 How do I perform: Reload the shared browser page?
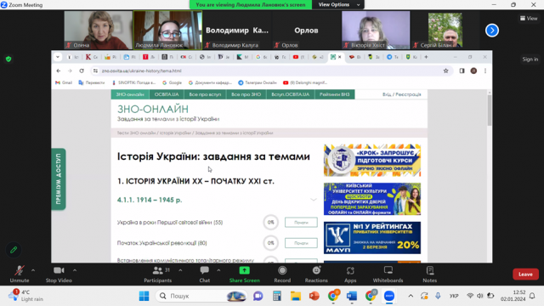pos(82,71)
